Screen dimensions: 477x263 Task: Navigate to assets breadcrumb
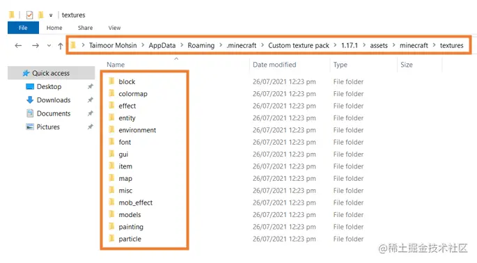click(x=379, y=45)
